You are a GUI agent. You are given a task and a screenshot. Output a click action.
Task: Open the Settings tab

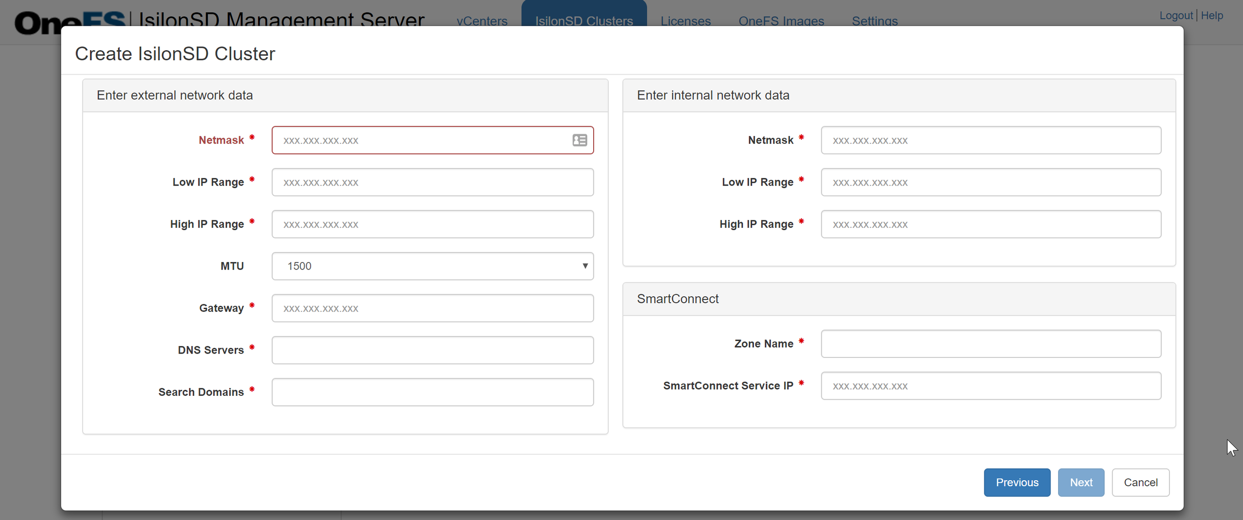875,21
